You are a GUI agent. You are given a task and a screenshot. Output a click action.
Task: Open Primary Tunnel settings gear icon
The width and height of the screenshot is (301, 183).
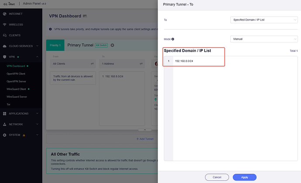click(112, 45)
